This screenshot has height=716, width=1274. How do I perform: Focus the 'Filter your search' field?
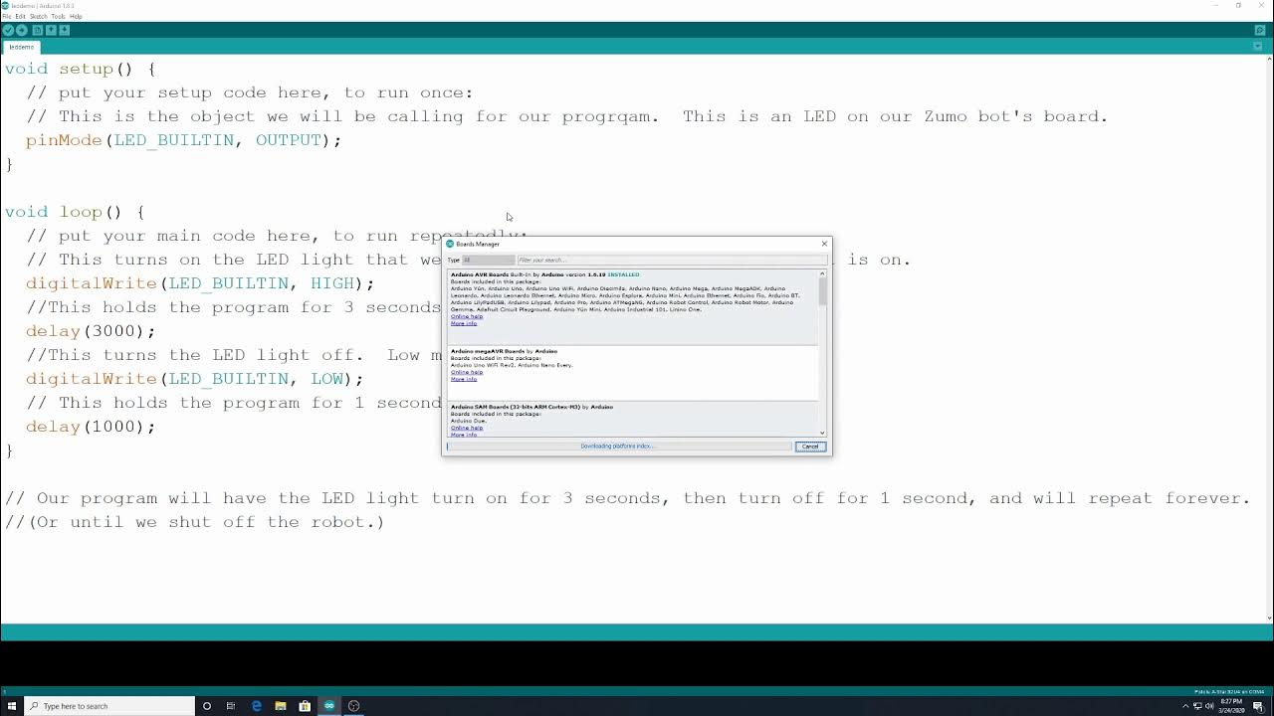[x=671, y=260]
